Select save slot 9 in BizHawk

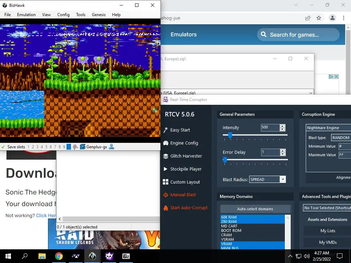click(64, 147)
